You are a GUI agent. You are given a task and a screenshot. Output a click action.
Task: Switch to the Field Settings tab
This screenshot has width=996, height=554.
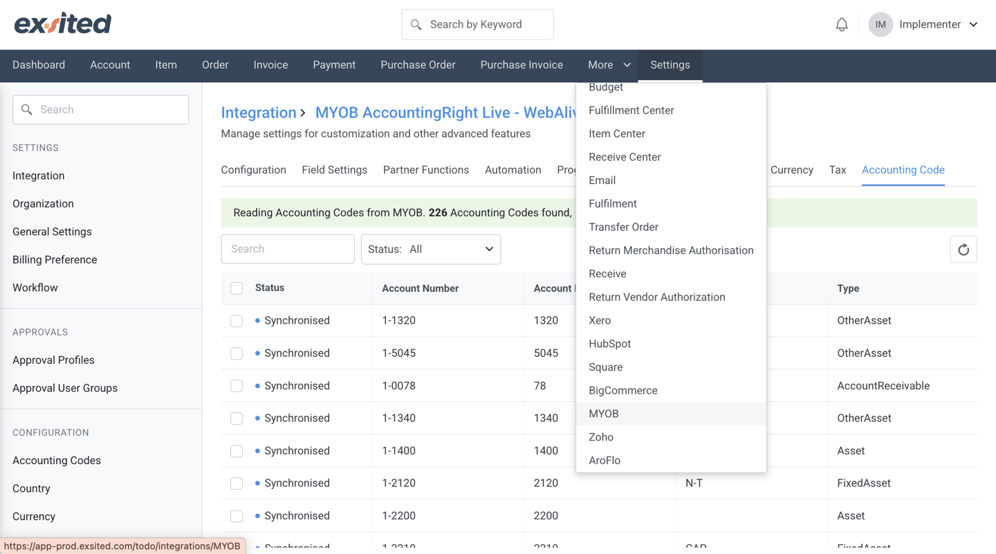pyautogui.click(x=334, y=170)
